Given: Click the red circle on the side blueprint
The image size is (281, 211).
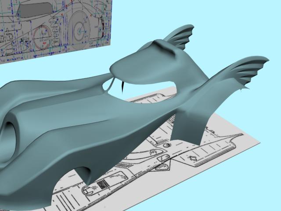Looking at the screenshot, I should pos(43,37).
